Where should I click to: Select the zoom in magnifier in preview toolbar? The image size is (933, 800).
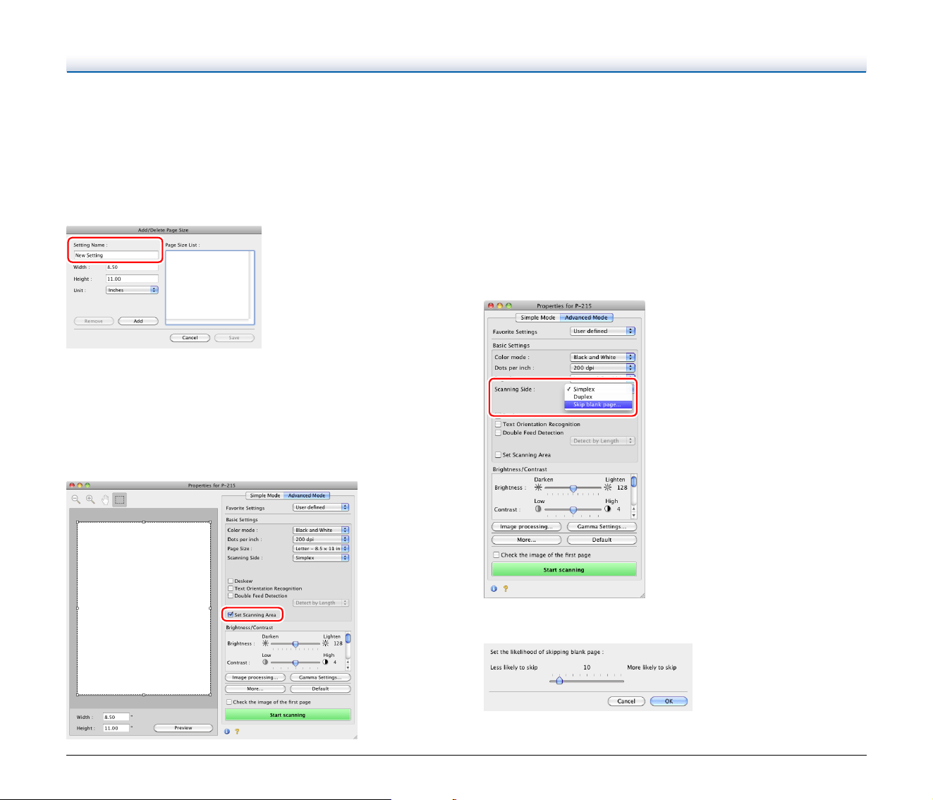(x=90, y=499)
